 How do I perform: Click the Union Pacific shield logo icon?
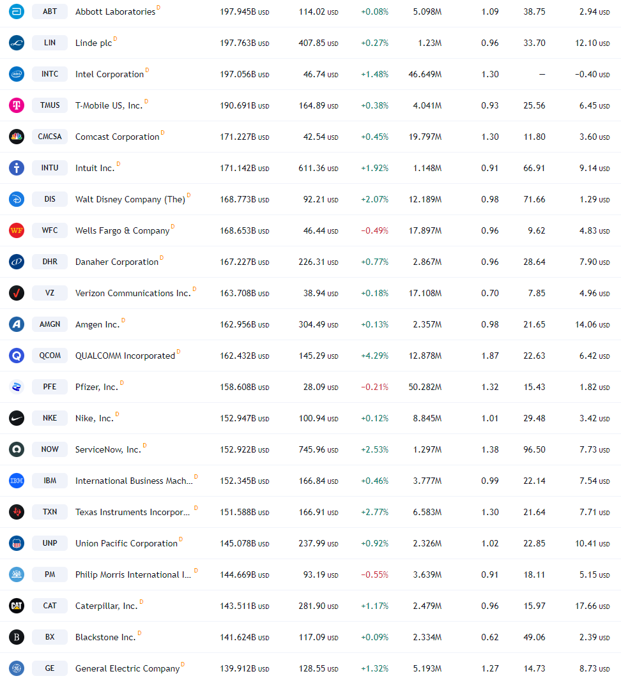tap(17, 543)
